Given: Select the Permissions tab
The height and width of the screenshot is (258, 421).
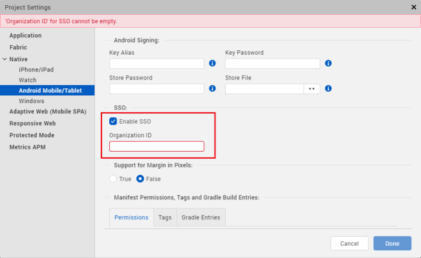Looking at the screenshot, I should tap(131, 217).
